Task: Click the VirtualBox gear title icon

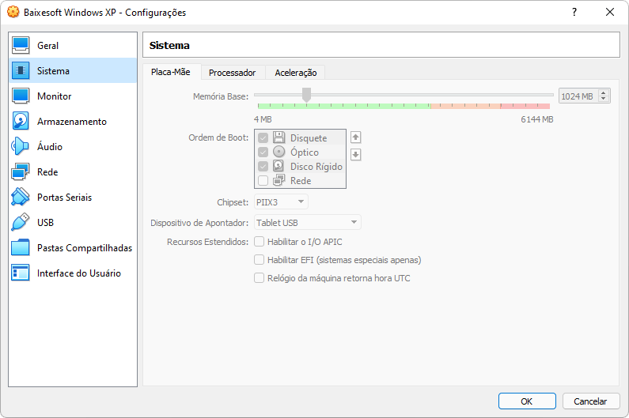Action: click(x=13, y=12)
